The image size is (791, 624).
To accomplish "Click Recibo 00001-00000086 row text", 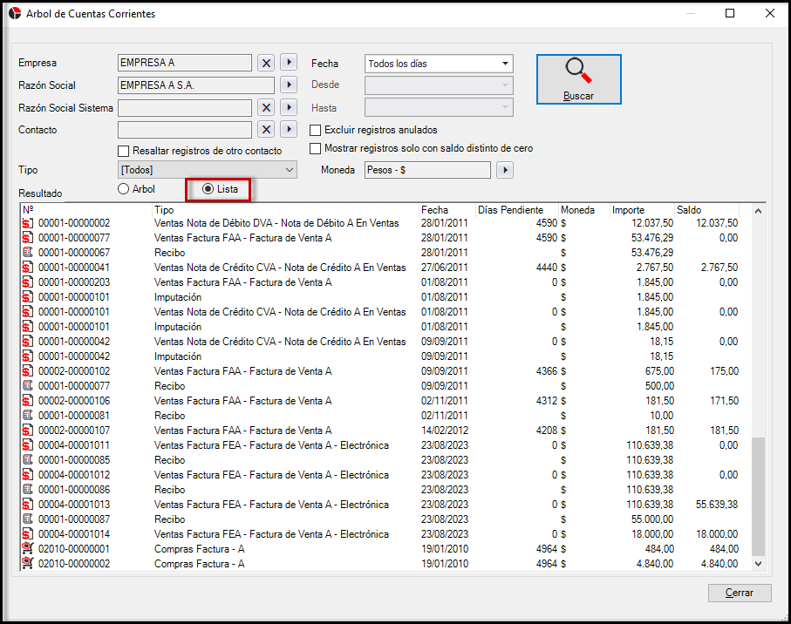I will point(170,490).
